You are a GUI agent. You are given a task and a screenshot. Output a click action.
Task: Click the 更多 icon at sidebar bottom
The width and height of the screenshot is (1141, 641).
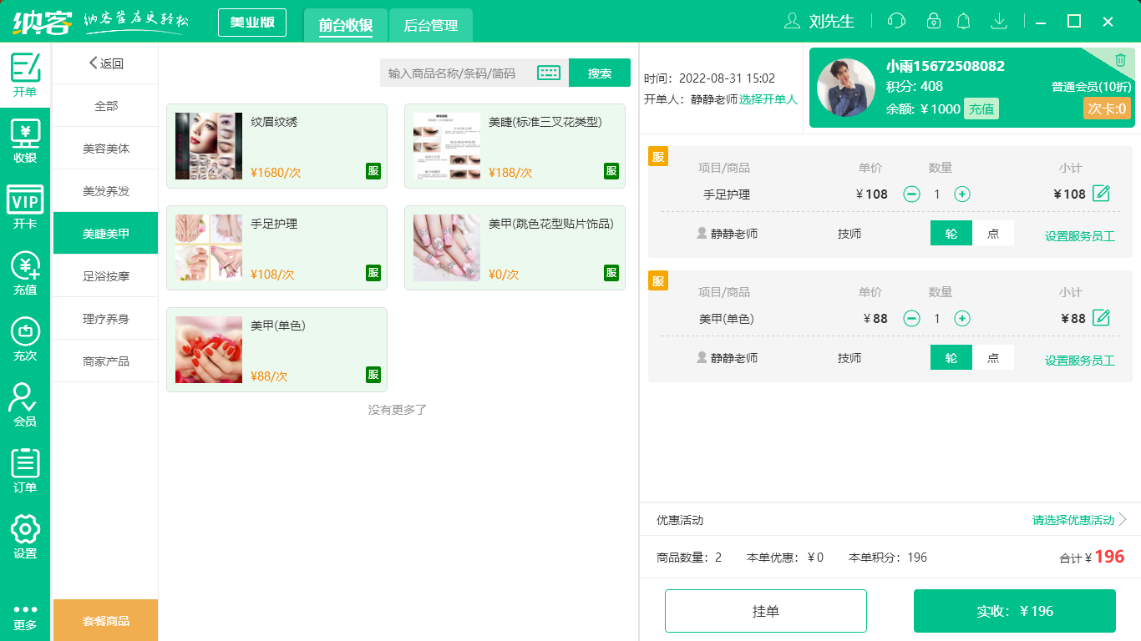click(x=24, y=618)
